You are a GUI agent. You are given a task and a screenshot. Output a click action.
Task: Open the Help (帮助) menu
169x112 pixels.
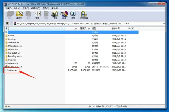pyautogui.click(x=55, y=8)
